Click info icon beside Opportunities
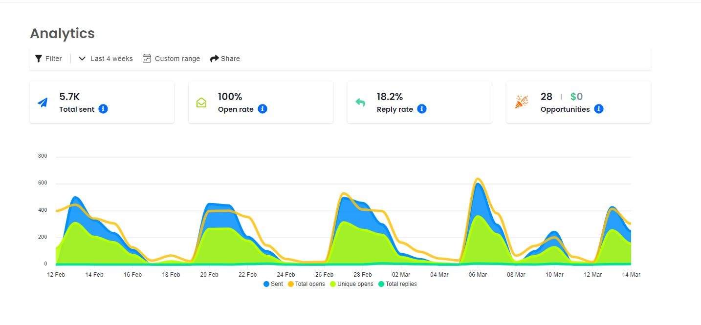The width and height of the screenshot is (701, 325). click(599, 109)
